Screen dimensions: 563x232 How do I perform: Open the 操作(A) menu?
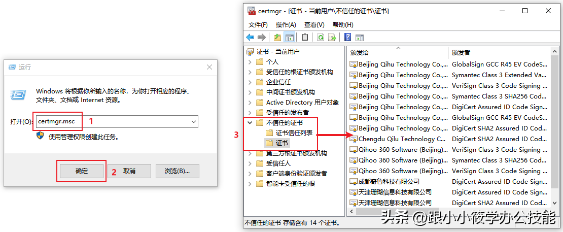coord(286,25)
